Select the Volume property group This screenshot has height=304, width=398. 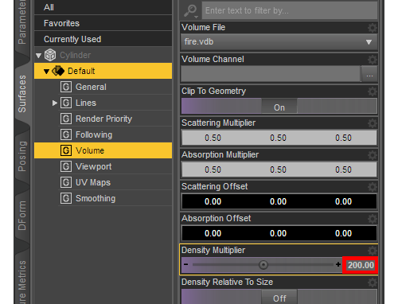coord(103,150)
